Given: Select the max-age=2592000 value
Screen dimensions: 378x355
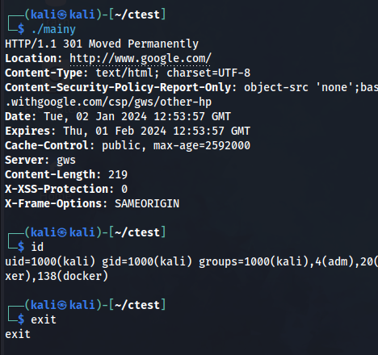Looking at the screenshot, I should point(202,145).
